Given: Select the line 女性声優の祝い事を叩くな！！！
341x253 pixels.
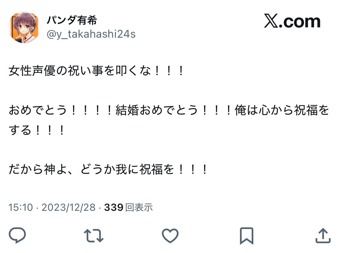Looking at the screenshot, I should (x=96, y=71).
